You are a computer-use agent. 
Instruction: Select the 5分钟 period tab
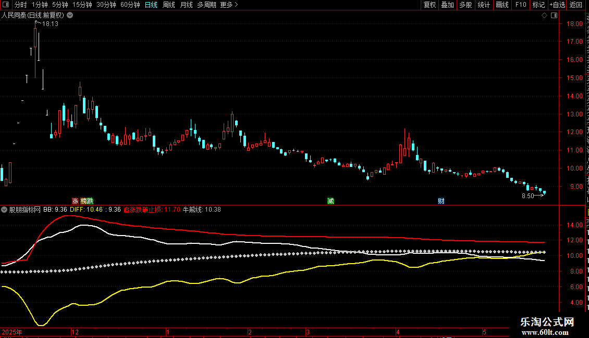coord(60,5)
